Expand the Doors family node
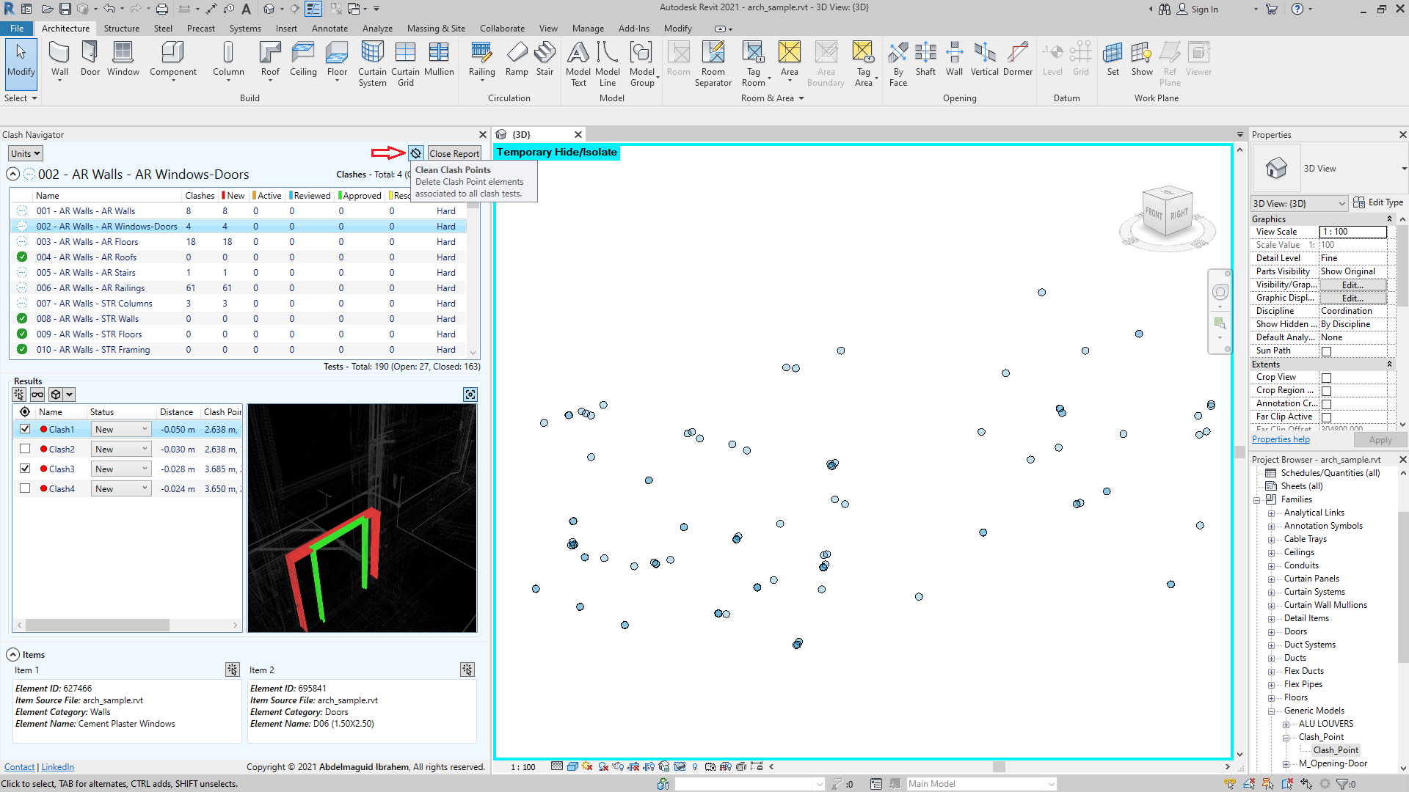 point(1271,631)
